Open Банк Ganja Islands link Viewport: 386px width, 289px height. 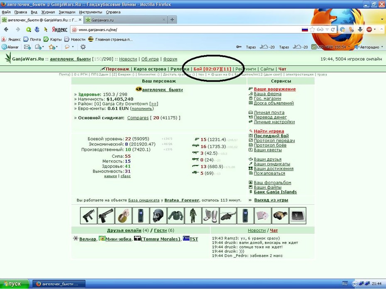click(x=275, y=192)
